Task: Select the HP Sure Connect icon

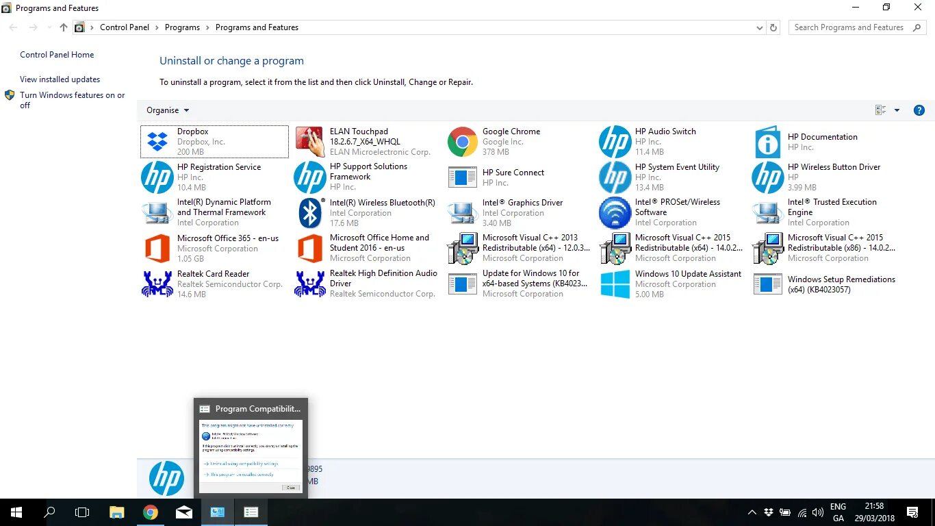Action: 463,177
